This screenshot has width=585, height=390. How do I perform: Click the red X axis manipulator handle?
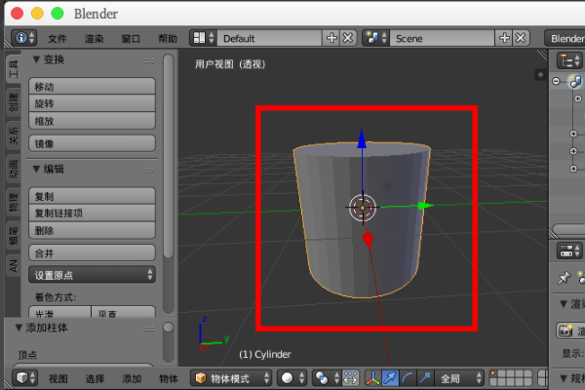tap(368, 240)
